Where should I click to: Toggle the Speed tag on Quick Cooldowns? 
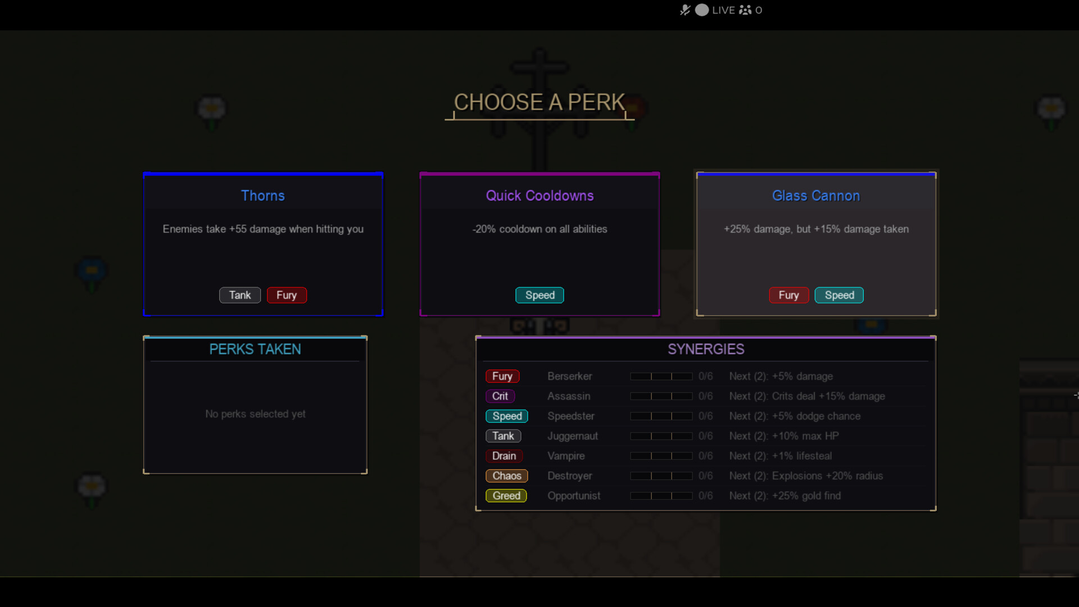click(539, 295)
